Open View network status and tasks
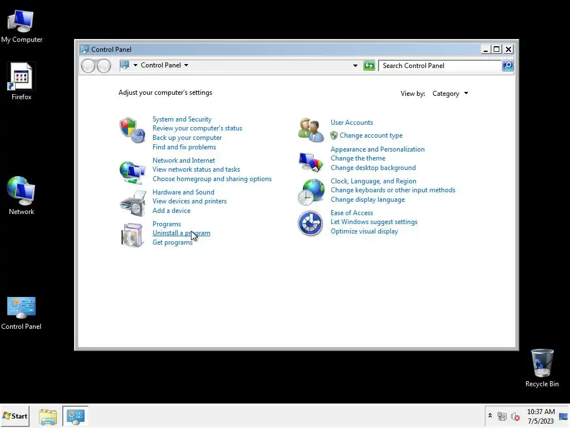The height and width of the screenshot is (428, 570). pos(196,169)
